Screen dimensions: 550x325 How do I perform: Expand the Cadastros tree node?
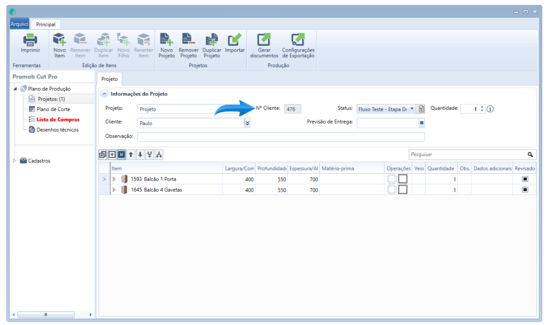pyautogui.click(x=15, y=161)
